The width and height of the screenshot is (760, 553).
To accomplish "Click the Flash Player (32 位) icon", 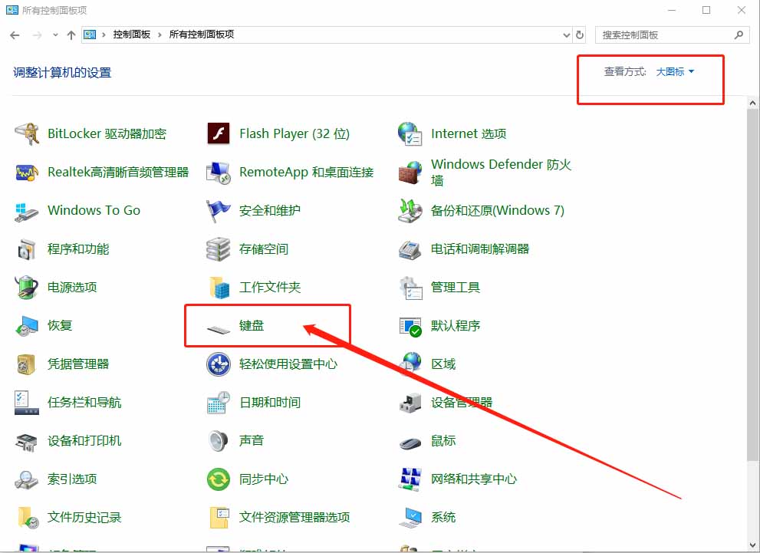I will pos(219,134).
